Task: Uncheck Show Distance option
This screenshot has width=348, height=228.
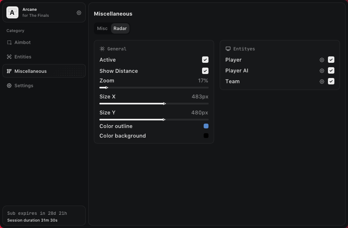Action: click(x=205, y=71)
